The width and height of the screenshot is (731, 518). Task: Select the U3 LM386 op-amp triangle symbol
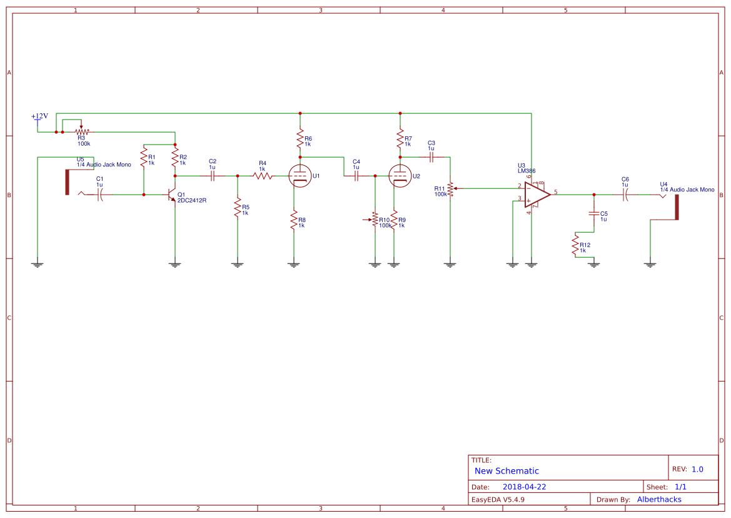point(535,194)
